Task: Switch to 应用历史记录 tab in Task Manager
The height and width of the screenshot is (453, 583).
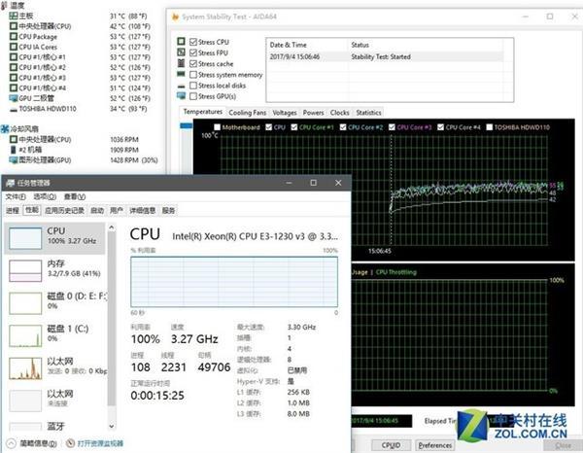Action: tap(64, 211)
